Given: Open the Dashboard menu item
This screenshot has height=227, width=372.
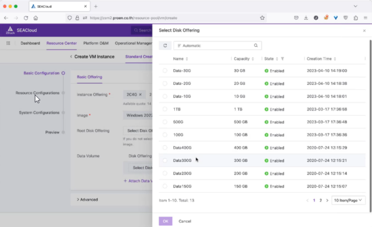Looking at the screenshot, I should tap(30, 43).
